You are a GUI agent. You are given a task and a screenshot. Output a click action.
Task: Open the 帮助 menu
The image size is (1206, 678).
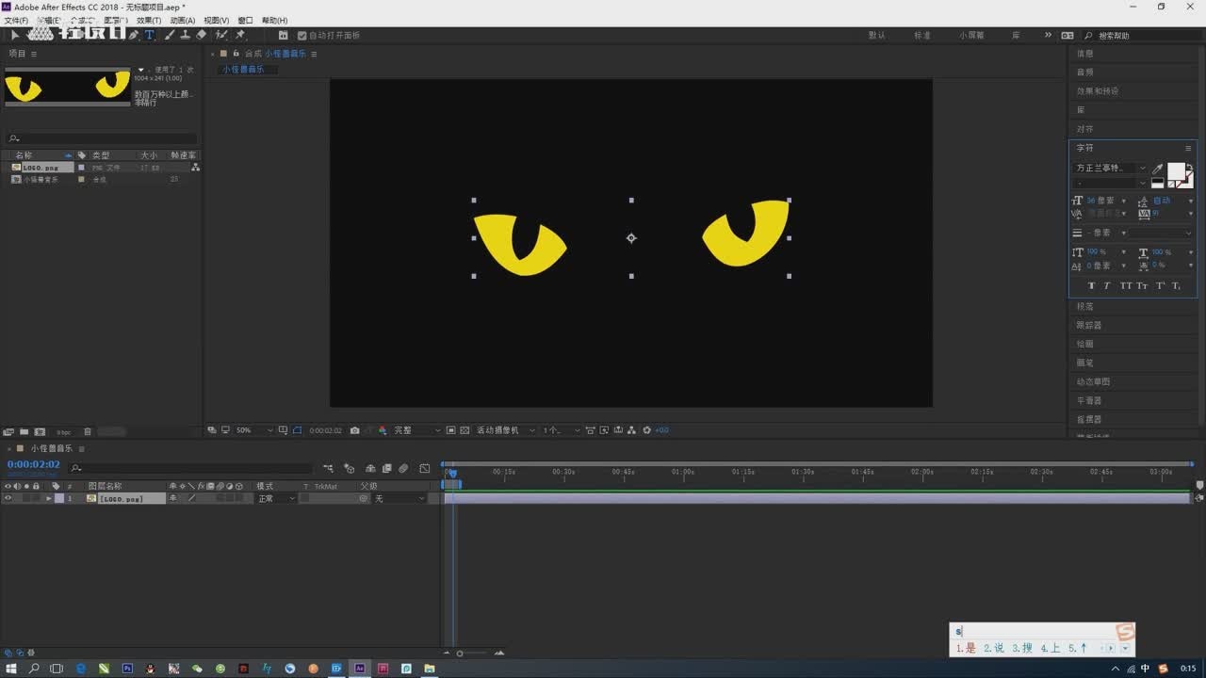[274, 20]
